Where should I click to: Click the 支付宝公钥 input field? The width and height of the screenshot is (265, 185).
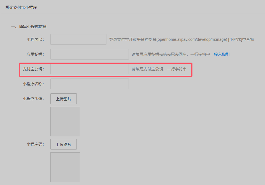[x=90, y=69]
